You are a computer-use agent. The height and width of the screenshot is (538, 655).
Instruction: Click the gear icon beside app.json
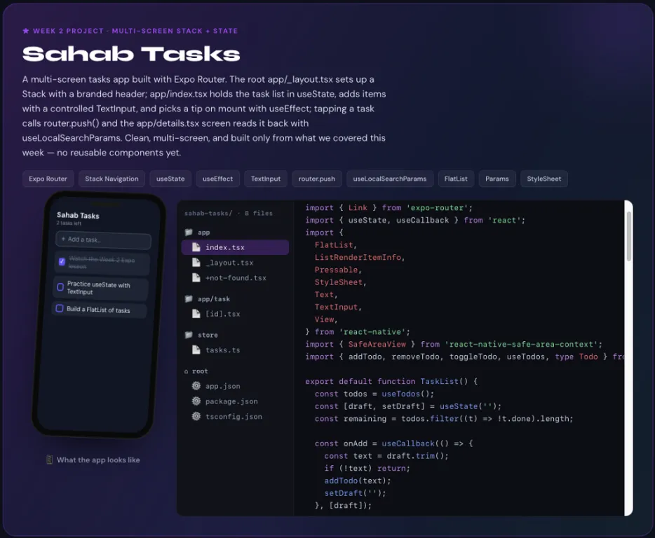click(x=196, y=386)
